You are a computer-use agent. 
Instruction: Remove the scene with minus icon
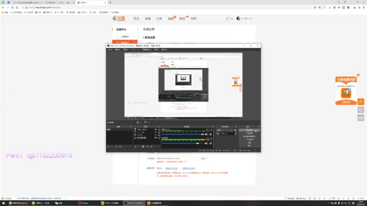[x=112, y=146]
